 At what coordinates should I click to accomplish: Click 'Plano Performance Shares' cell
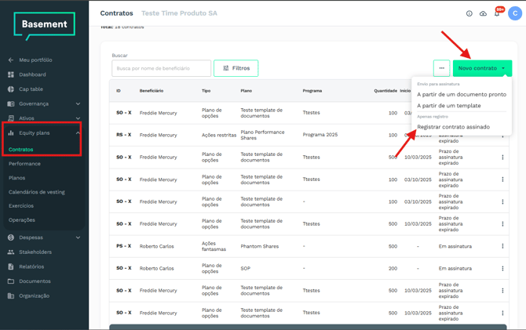262,135
